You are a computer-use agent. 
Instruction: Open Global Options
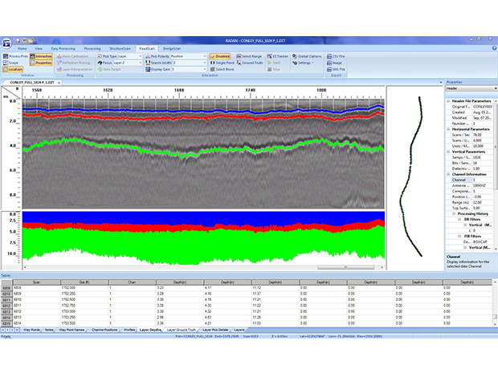[x=307, y=56]
